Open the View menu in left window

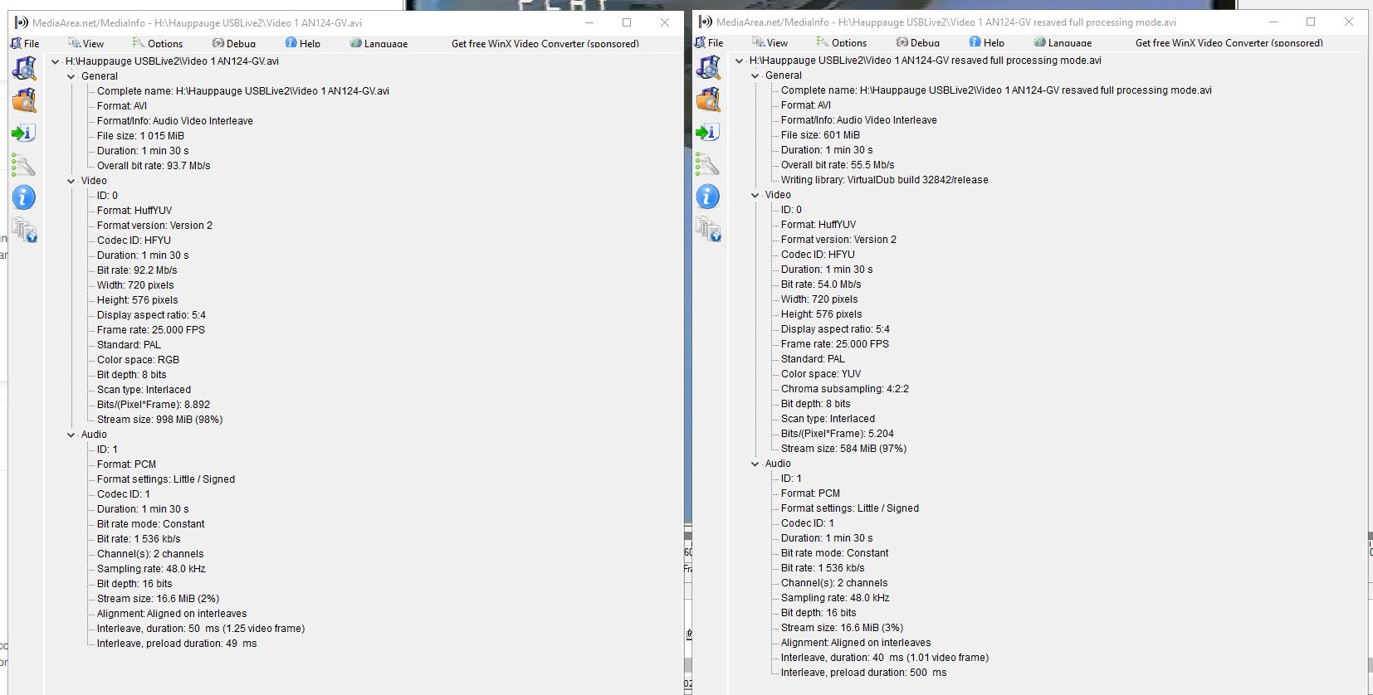86,43
